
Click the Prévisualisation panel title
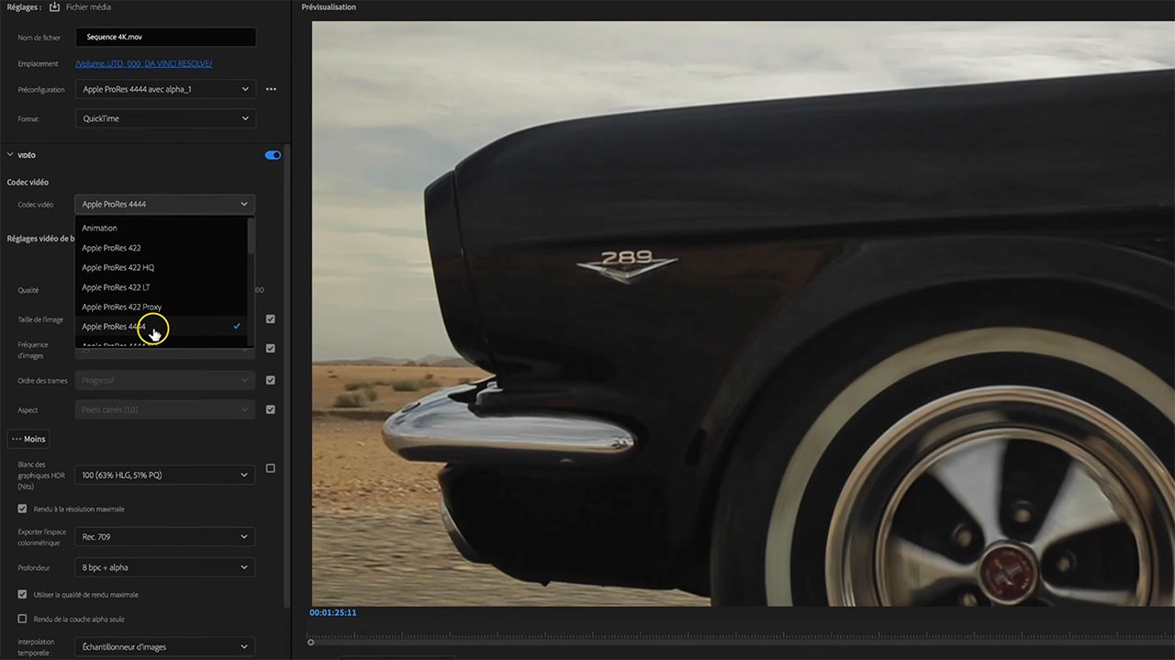tap(329, 7)
